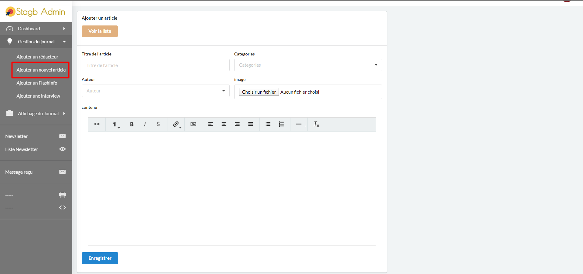Viewport: 583px width, 274px height.
Task: Clear text formatting in the editor
Action: click(316, 124)
